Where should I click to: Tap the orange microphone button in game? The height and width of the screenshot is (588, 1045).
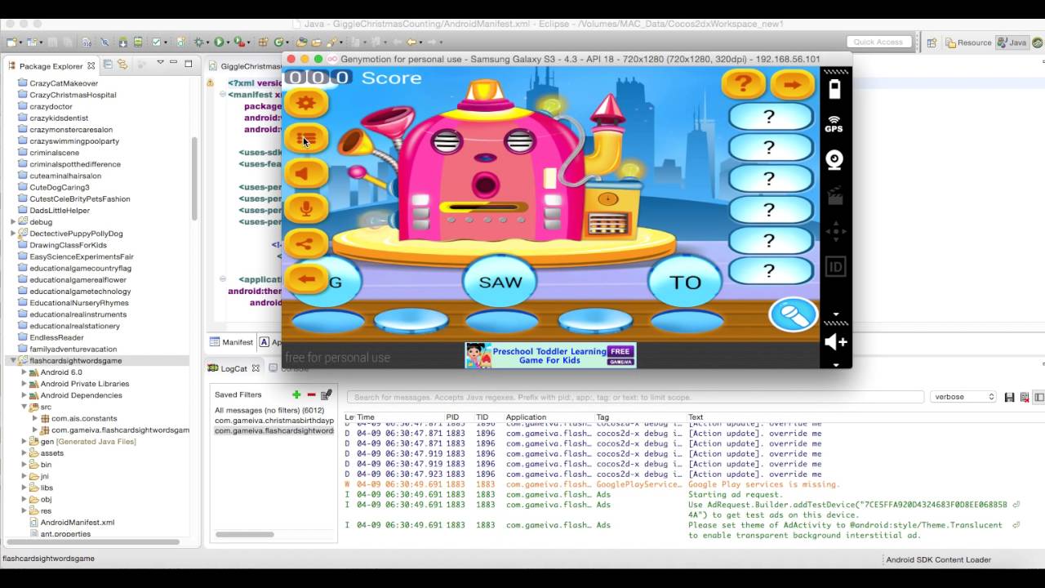pyautogui.click(x=306, y=208)
